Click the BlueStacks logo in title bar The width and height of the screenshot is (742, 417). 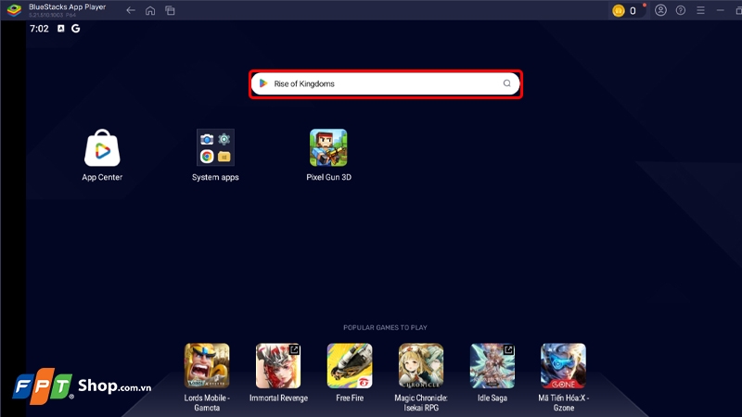click(14, 10)
